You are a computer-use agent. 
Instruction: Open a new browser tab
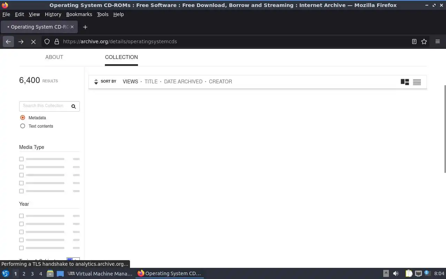click(85, 27)
